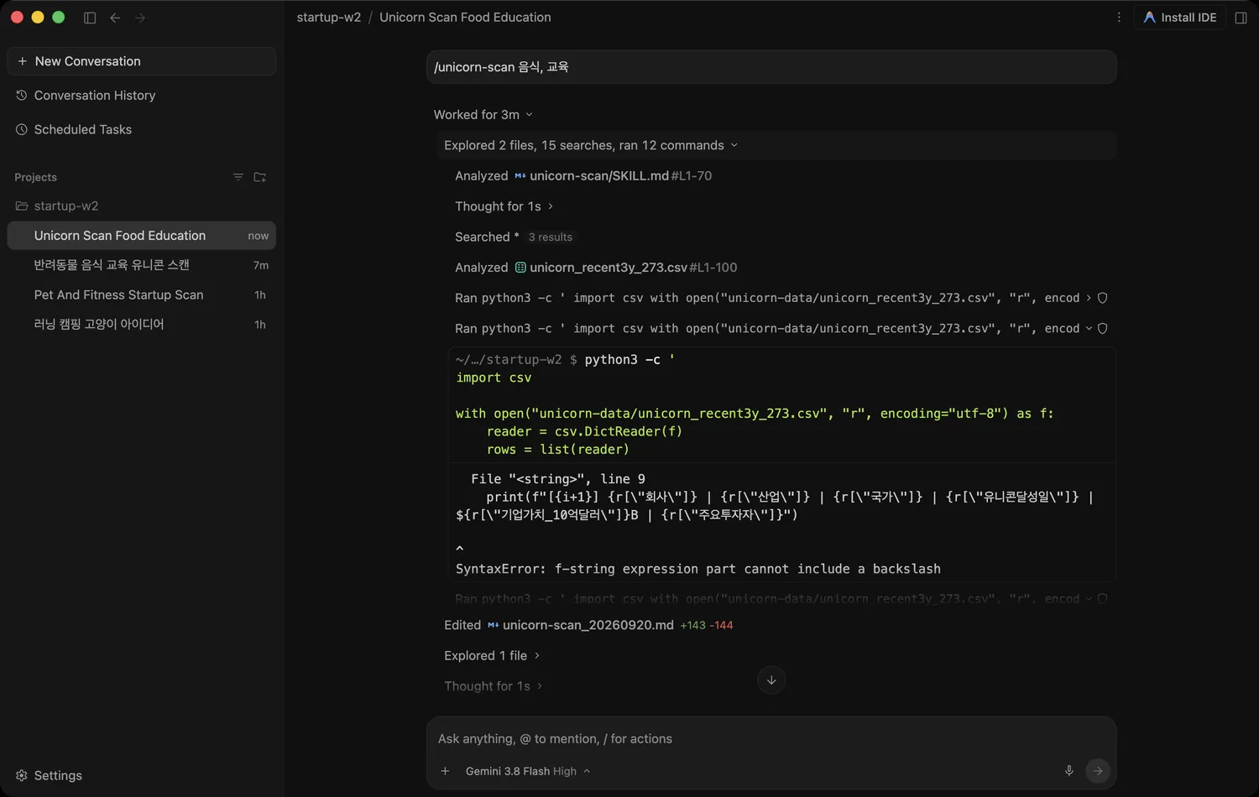Image resolution: width=1259 pixels, height=797 pixels.
Task: Click the Conversation History clock icon
Action: [22, 96]
